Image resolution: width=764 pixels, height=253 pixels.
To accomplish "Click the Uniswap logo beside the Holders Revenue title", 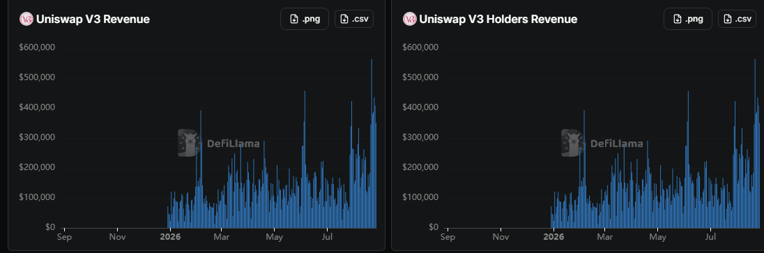I will [409, 19].
